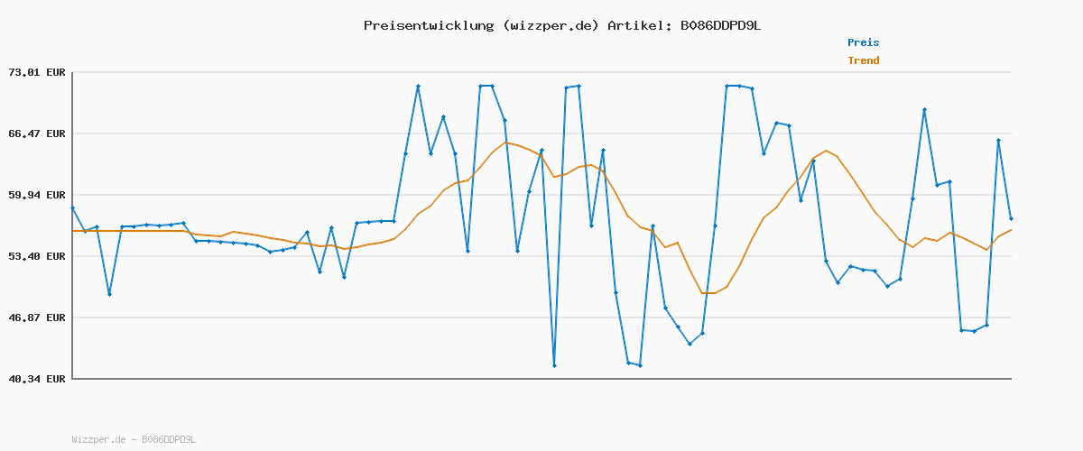Click the blue price dip below 53.40 near the chart start
This screenshot has height=451, width=1083.
pos(109,294)
